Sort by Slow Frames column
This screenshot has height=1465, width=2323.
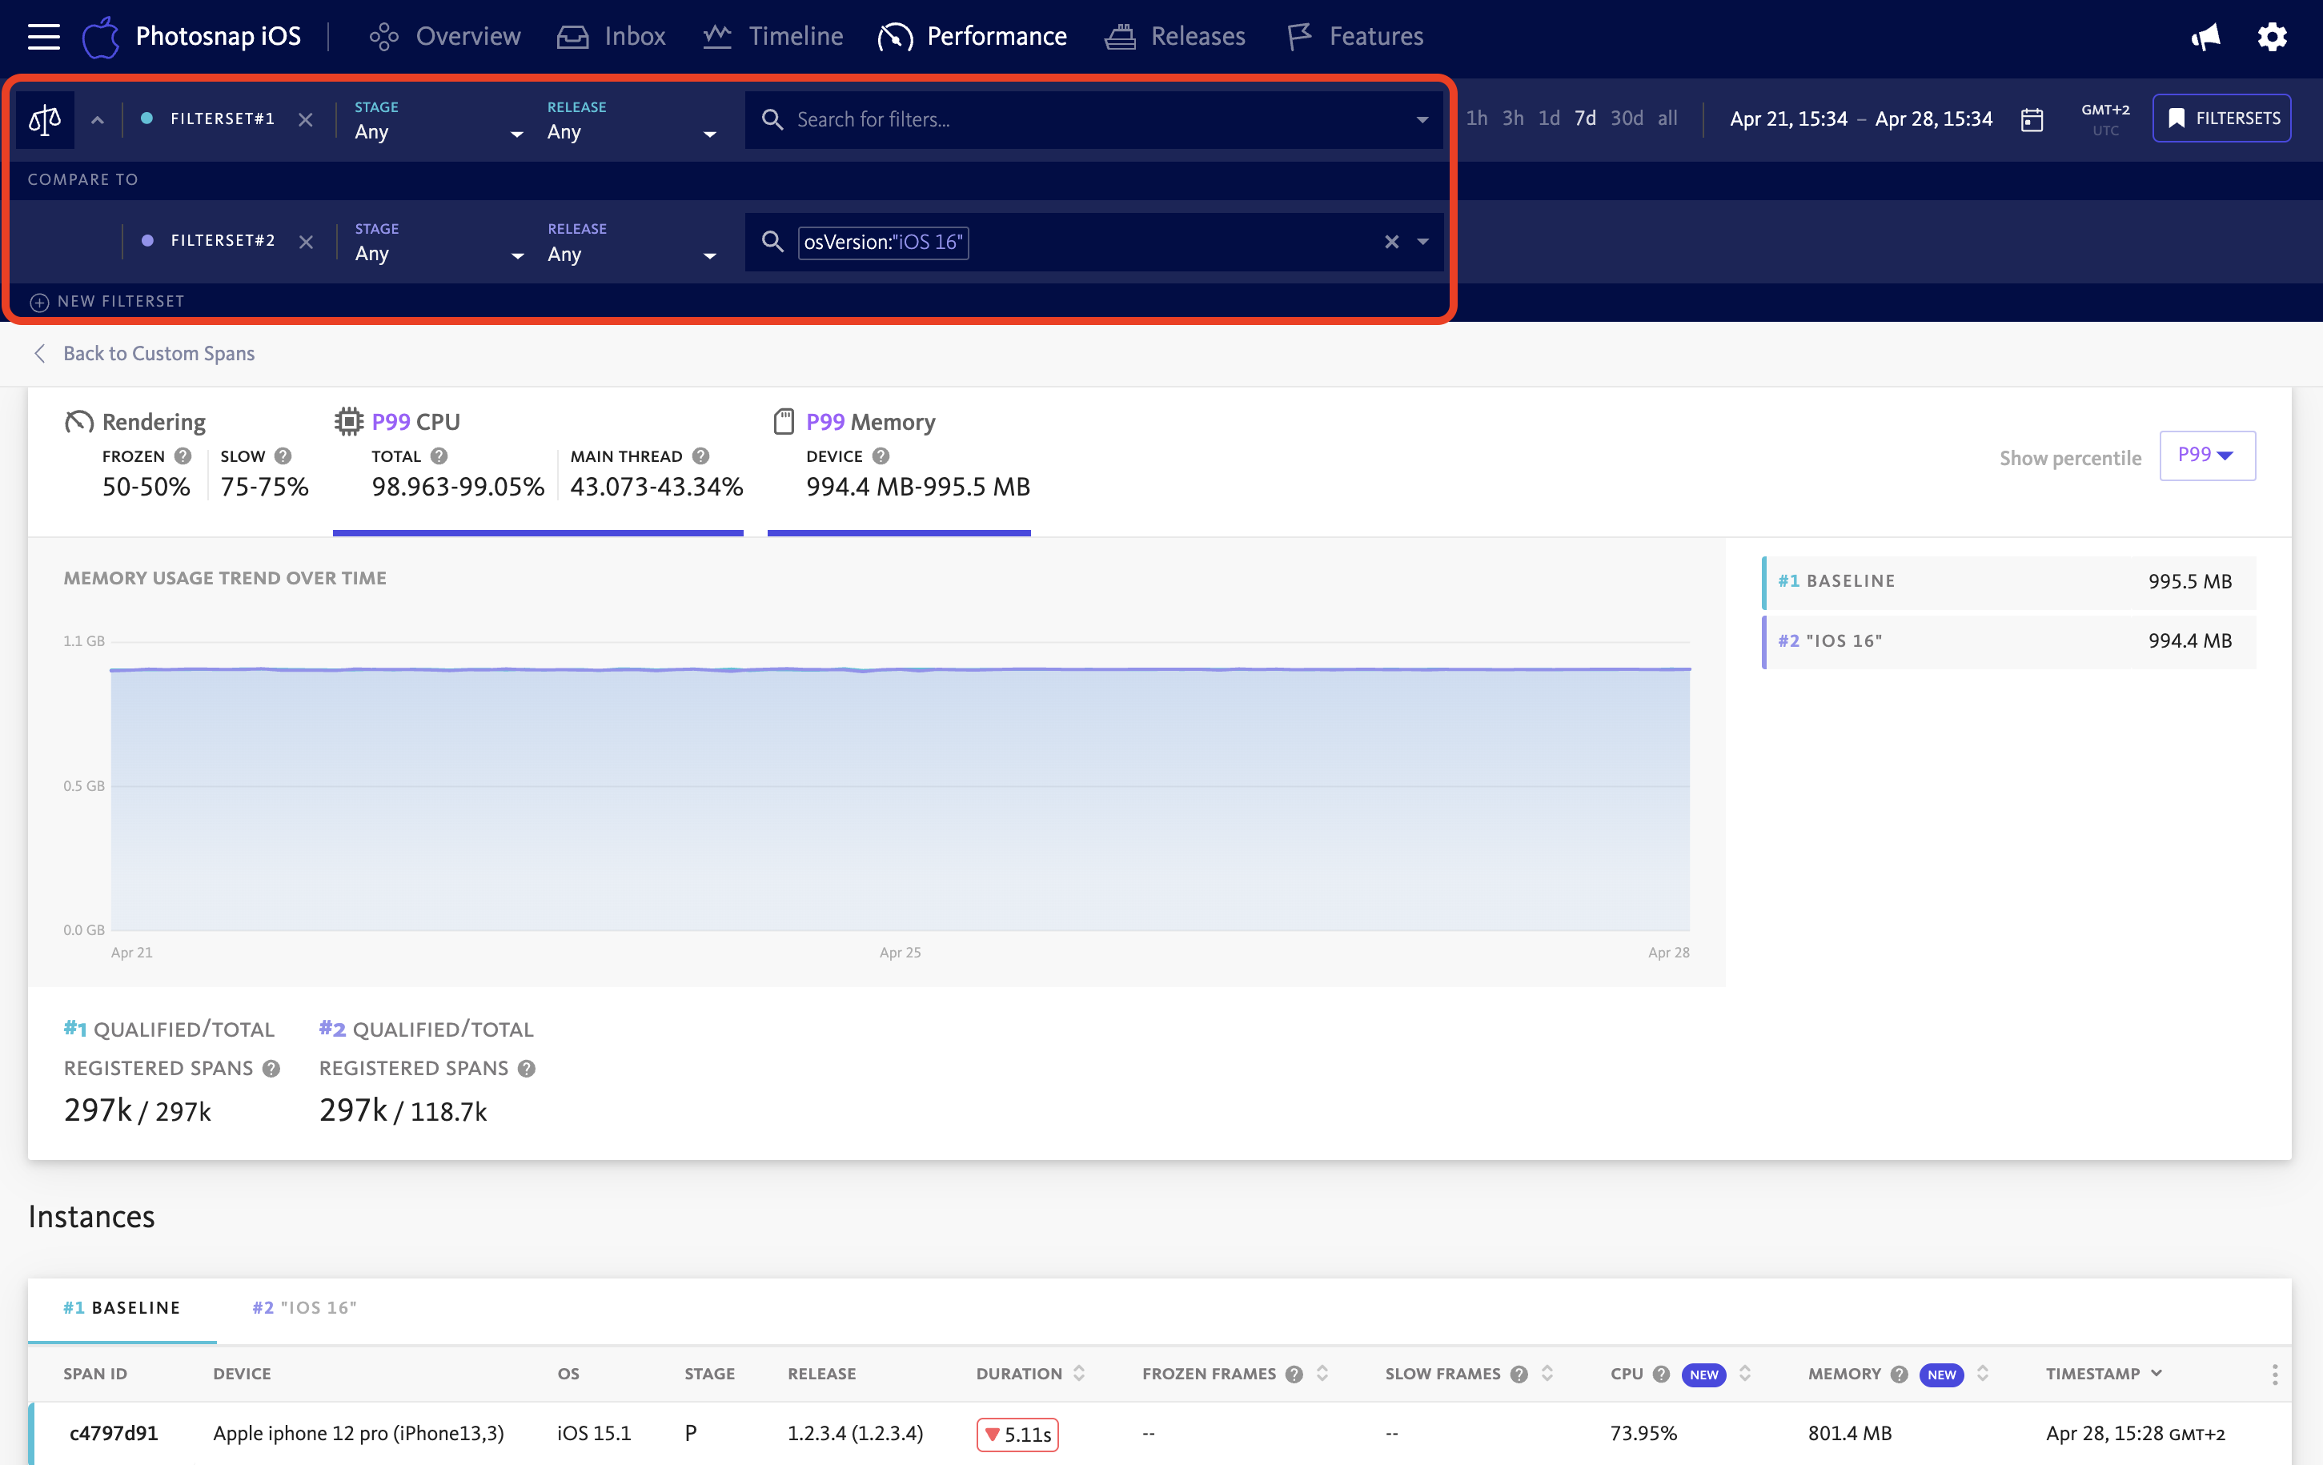pos(1547,1373)
